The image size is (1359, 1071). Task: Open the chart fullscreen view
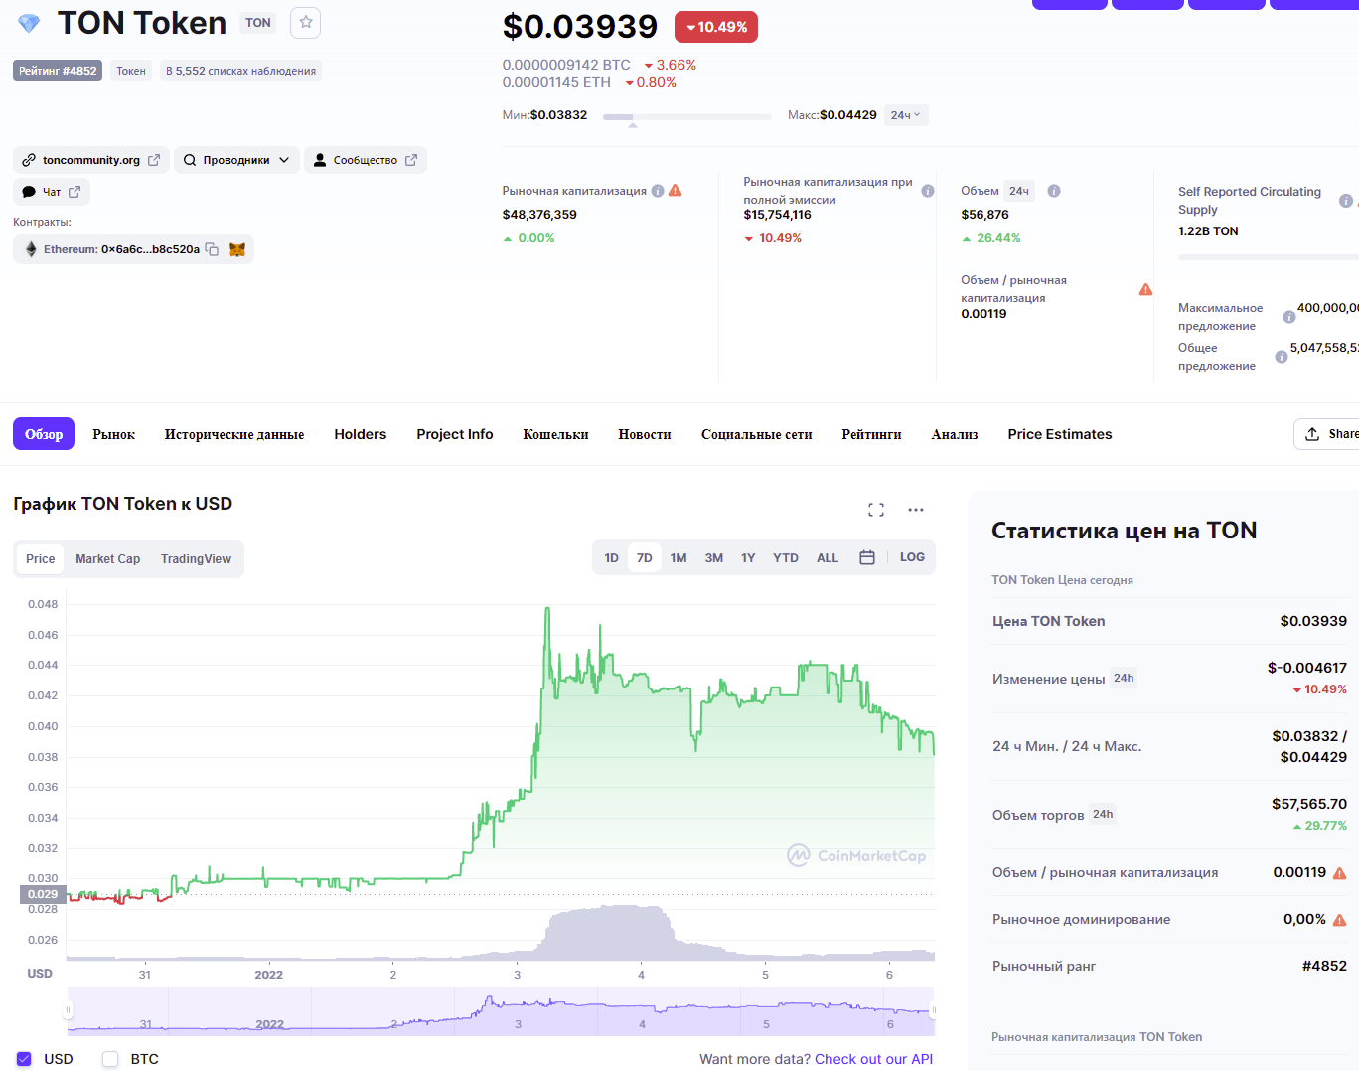(x=876, y=510)
